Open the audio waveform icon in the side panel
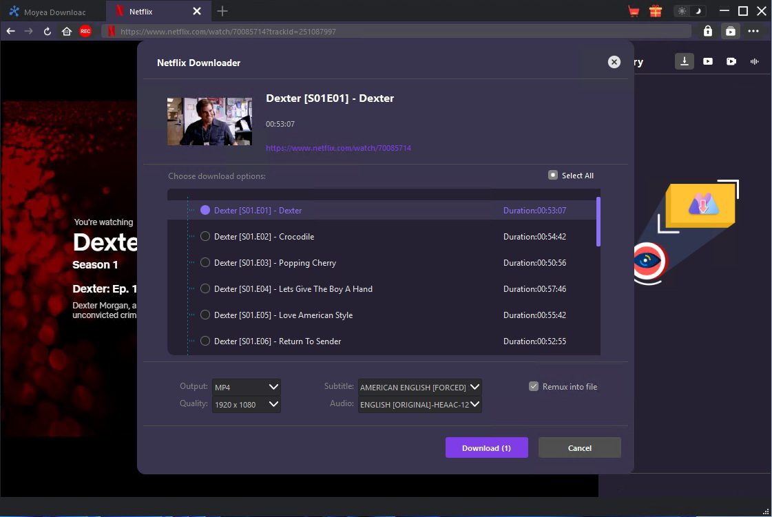This screenshot has width=772, height=517. click(x=754, y=61)
